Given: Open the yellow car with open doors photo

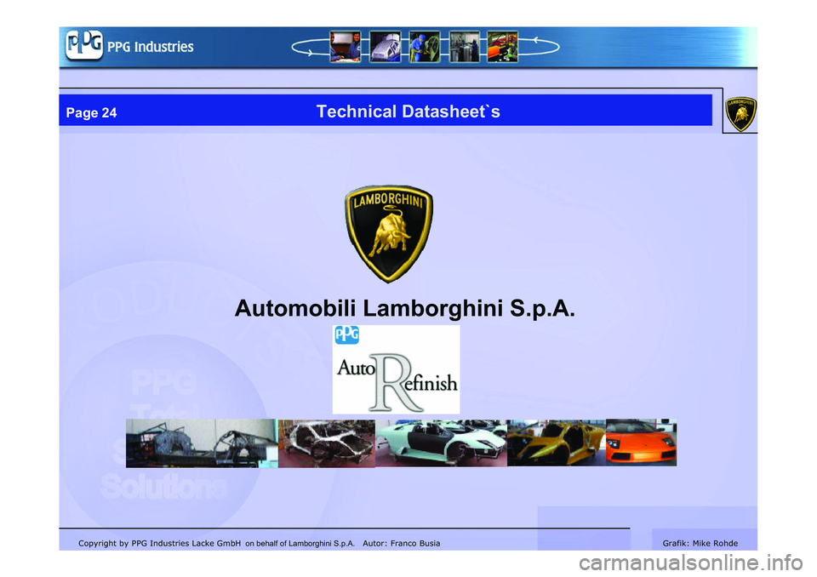Looking at the screenshot, I should click(557, 443).
